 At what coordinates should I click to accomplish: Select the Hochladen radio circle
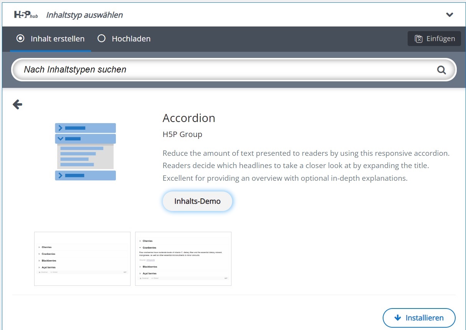(101, 39)
